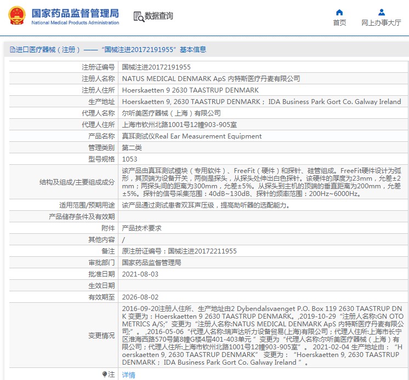
Task: Click the 产品储存条件及有效期 label
Action: [82, 217]
